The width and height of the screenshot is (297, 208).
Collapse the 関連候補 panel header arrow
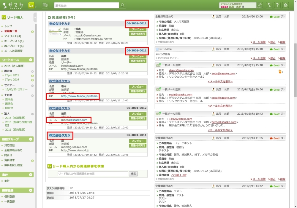click(49, 17)
